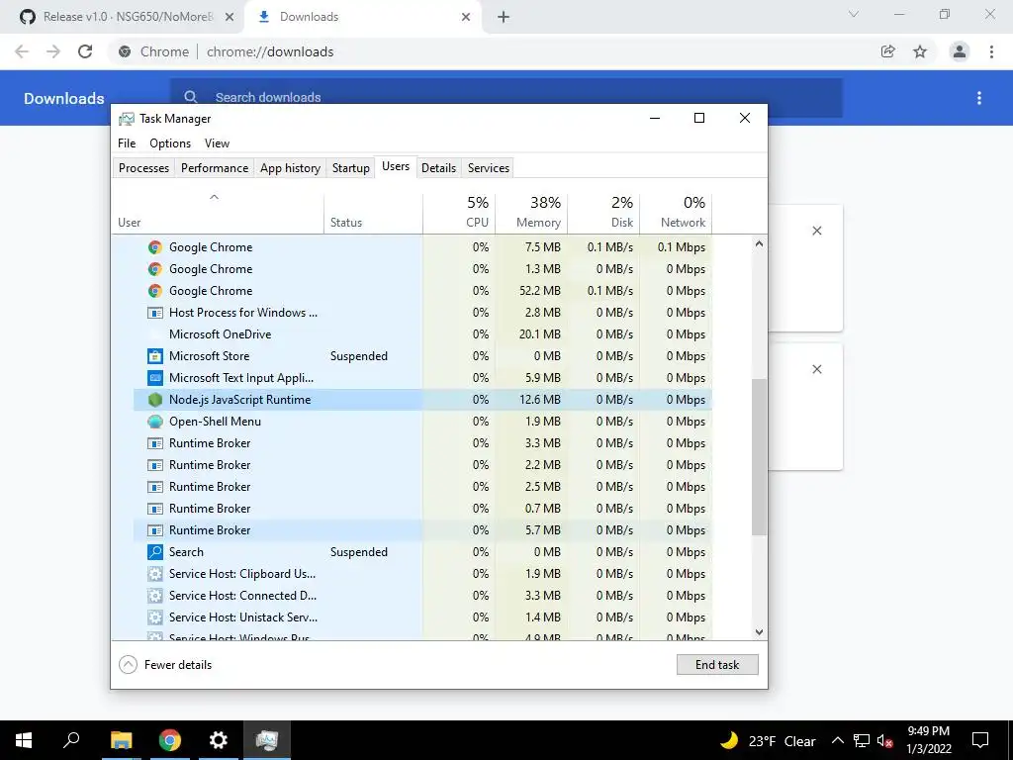Switch to the GitHub Release v1.0 tab

click(123, 17)
